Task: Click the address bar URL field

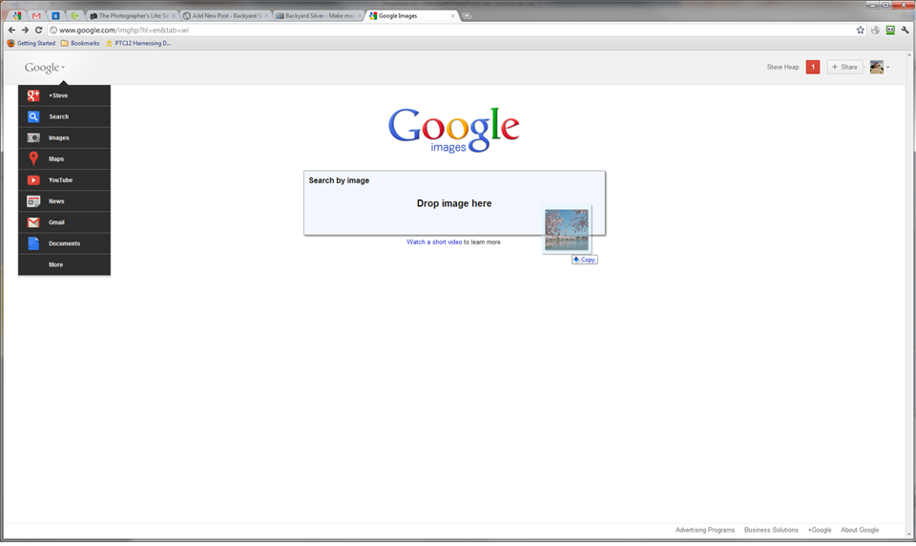Action: [449, 30]
